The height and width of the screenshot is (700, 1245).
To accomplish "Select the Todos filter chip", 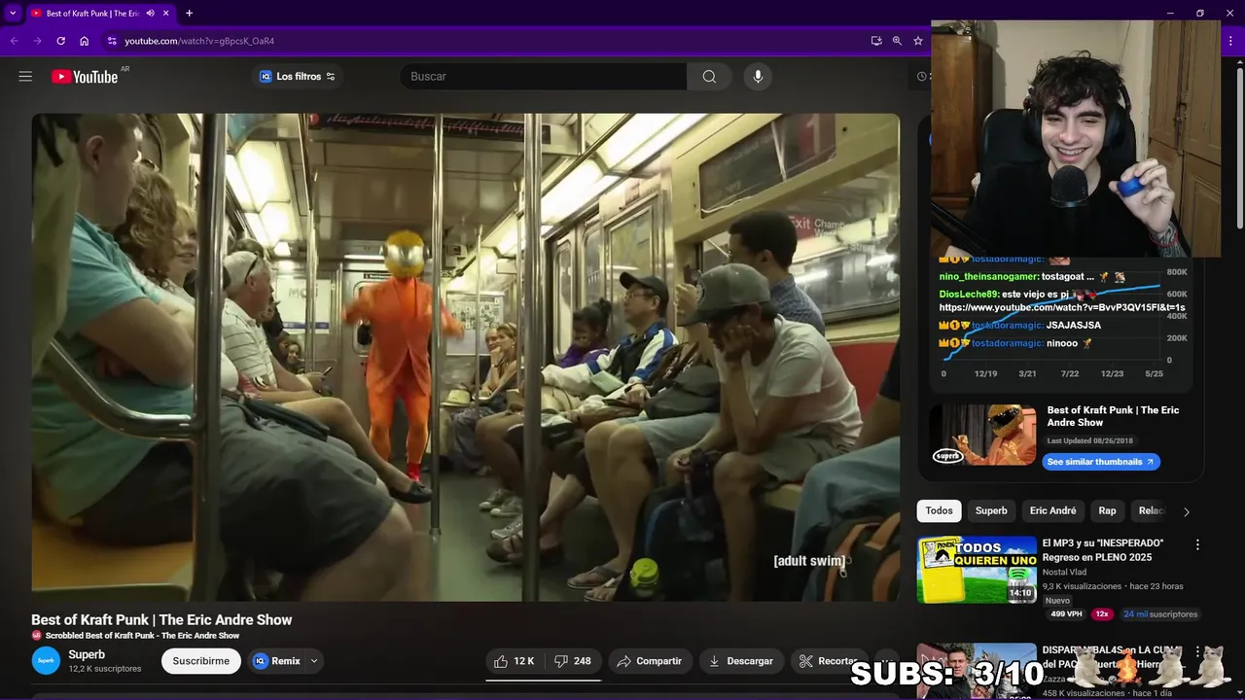I will 939,510.
